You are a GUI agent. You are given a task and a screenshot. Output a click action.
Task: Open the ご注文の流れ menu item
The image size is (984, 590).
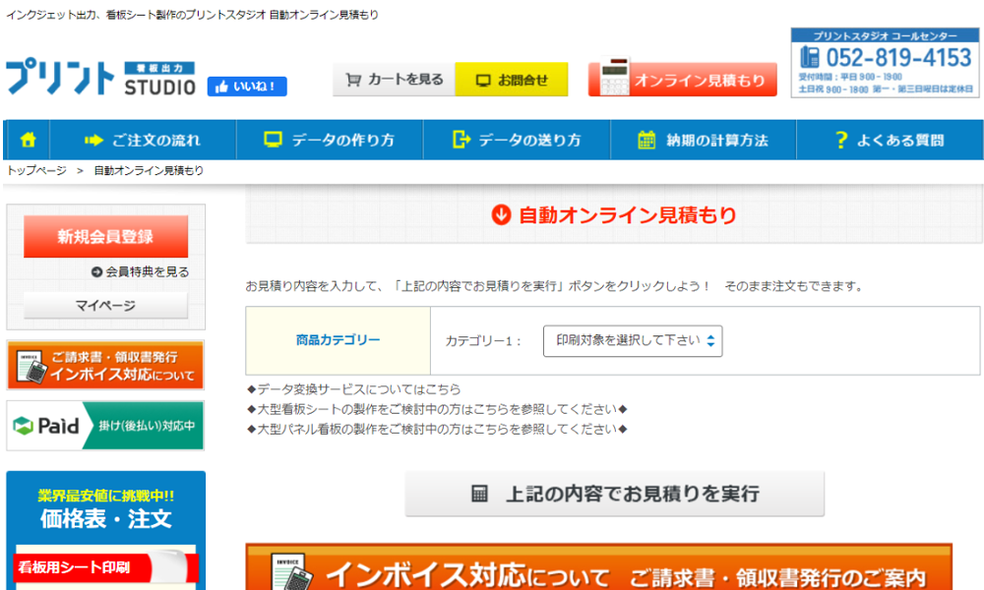coord(143,140)
